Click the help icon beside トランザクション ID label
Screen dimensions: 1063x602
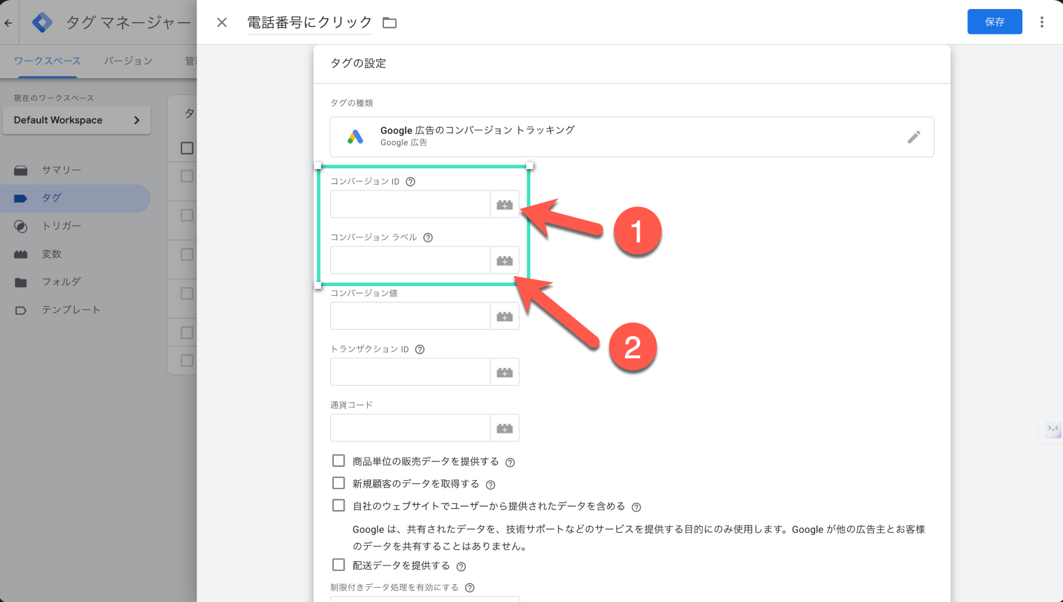pos(420,350)
